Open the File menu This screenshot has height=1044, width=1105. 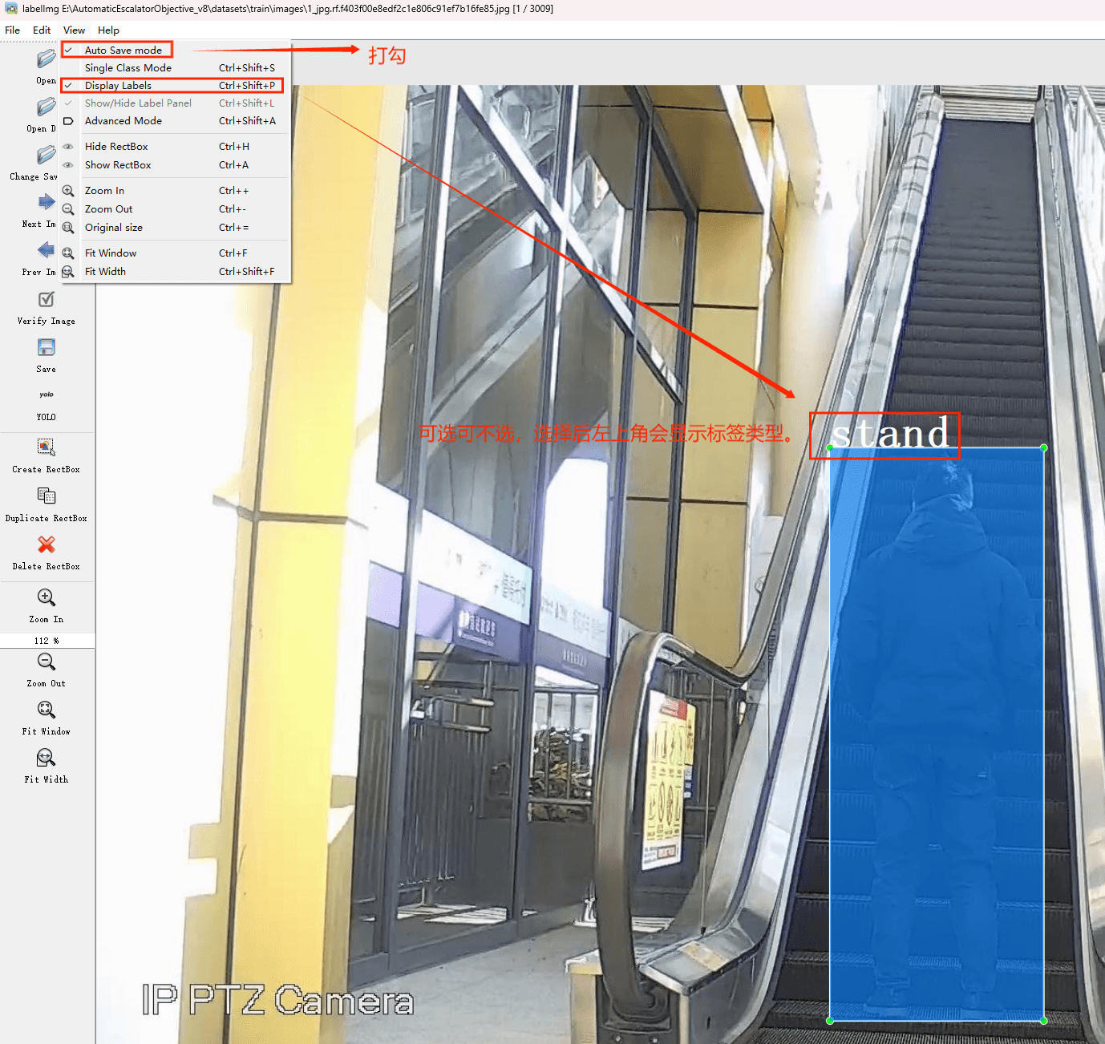click(13, 30)
